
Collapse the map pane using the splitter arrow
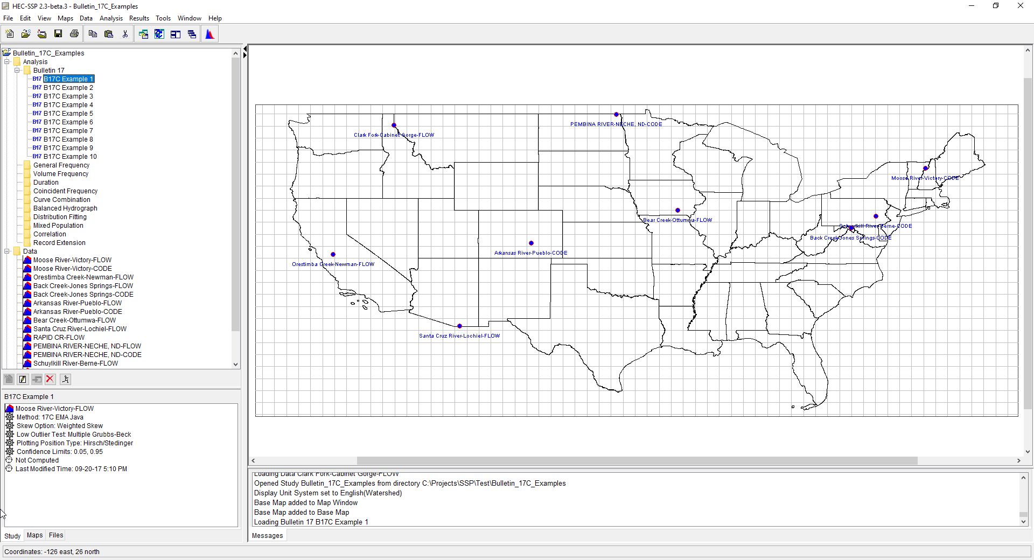pos(245,55)
